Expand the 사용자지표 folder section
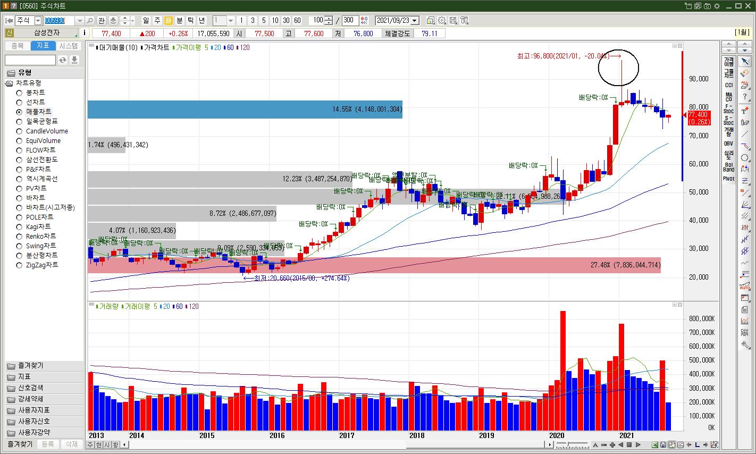 pos(44,410)
